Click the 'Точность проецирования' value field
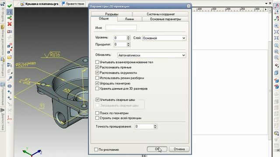This screenshot has width=280, height=157. 144,126
